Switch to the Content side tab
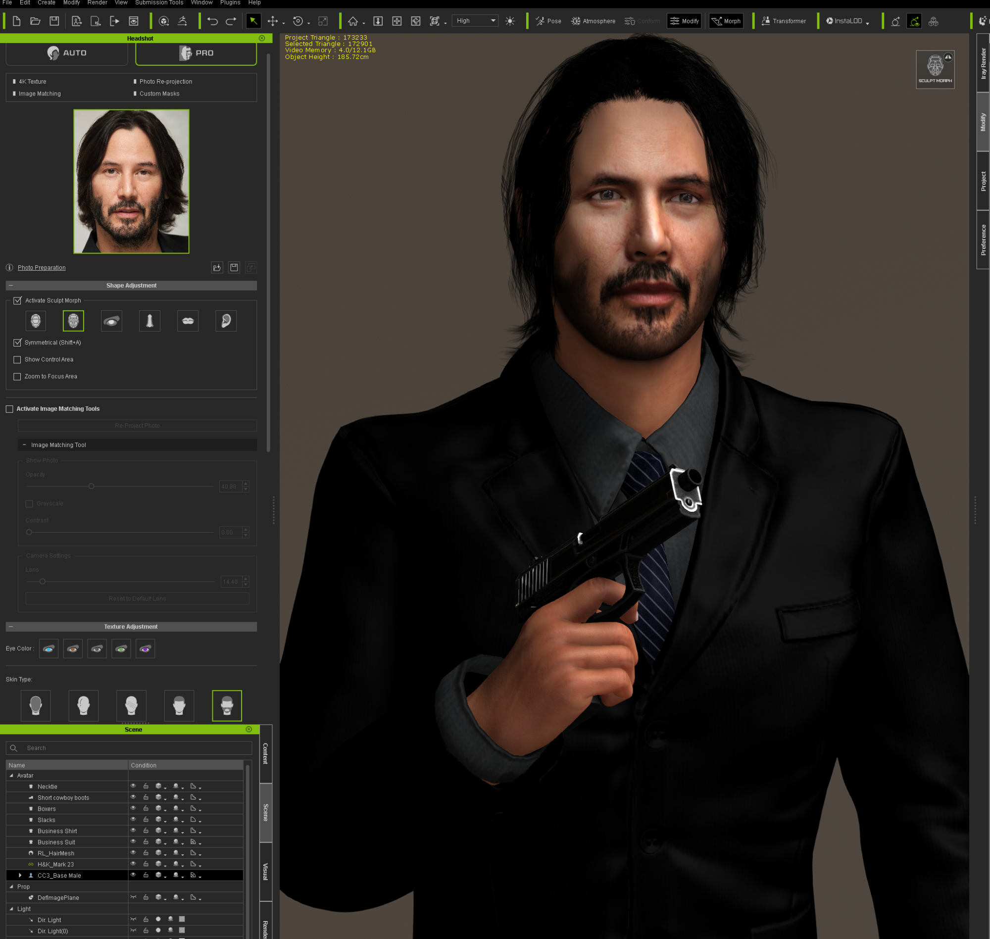 (x=266, y=753)
